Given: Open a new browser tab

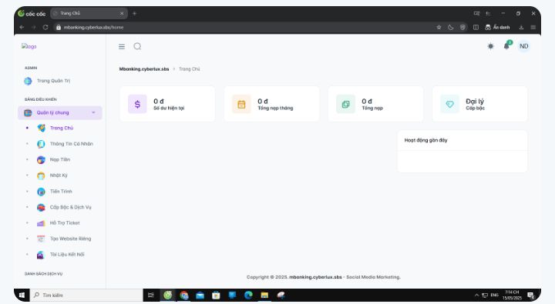Looking at the screenshot, I should 134,13.
